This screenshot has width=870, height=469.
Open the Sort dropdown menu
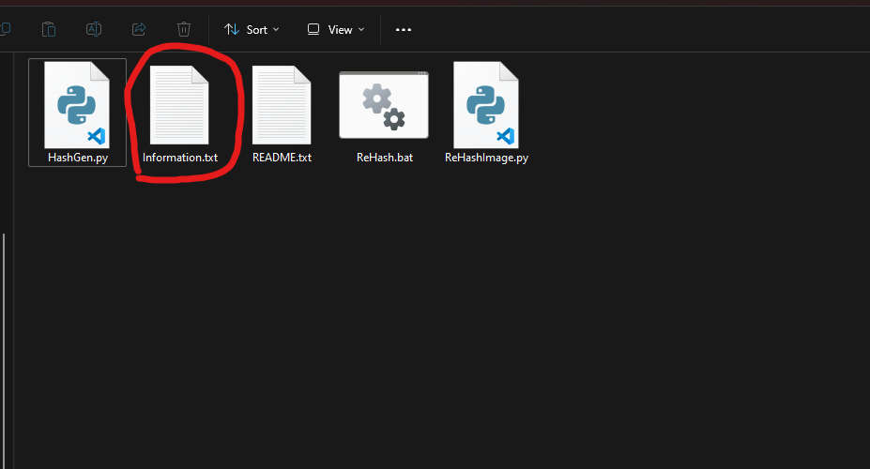tap(252, 29)
